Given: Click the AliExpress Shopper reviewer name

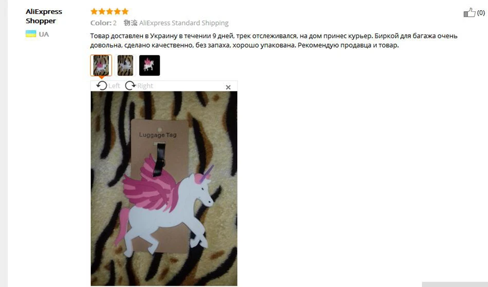Looking at the screenshot, I should [44, 16].
